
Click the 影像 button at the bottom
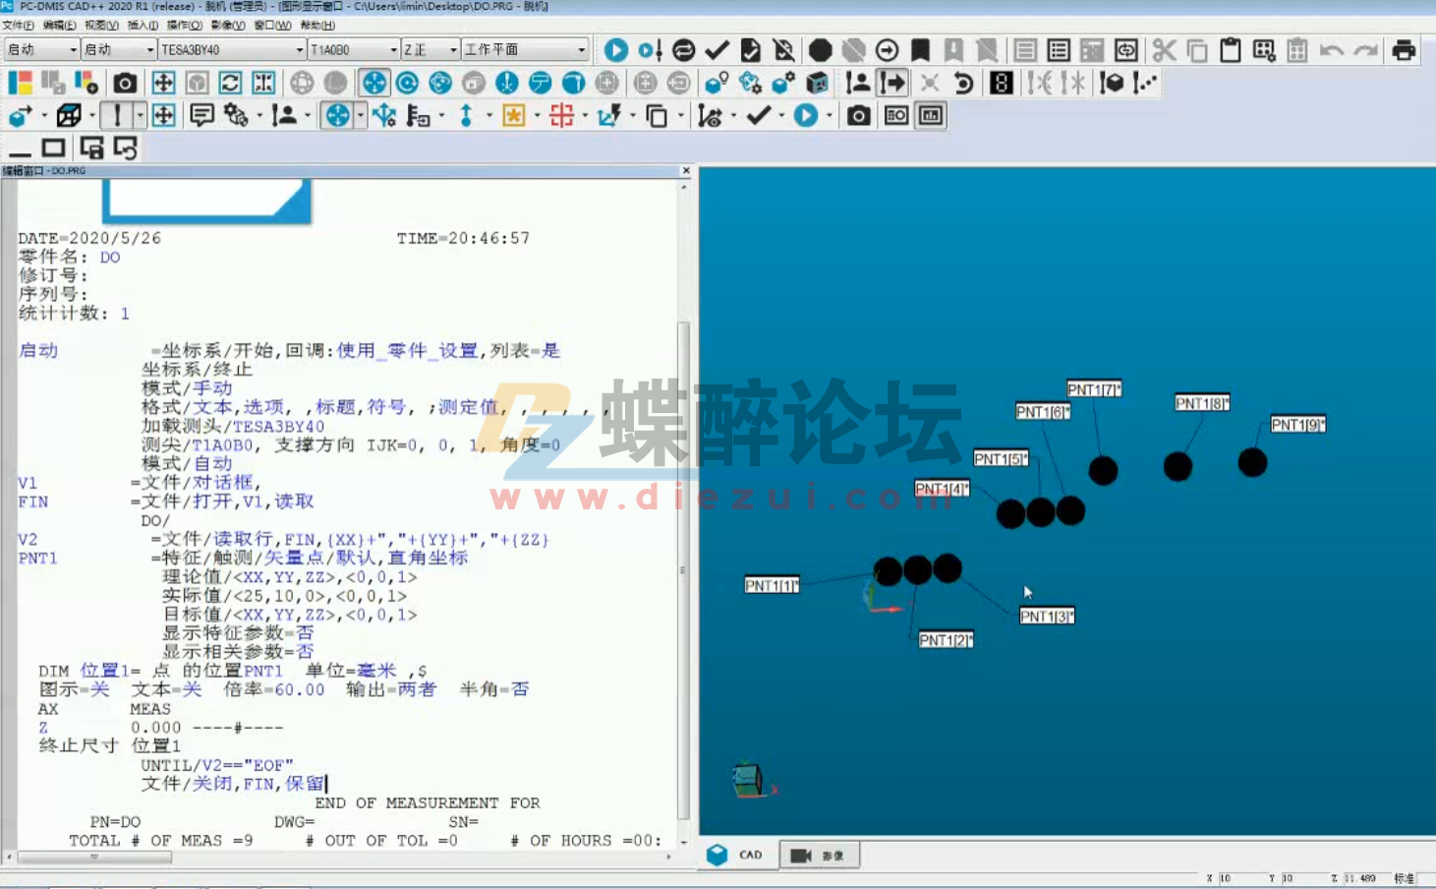(821, 855)
